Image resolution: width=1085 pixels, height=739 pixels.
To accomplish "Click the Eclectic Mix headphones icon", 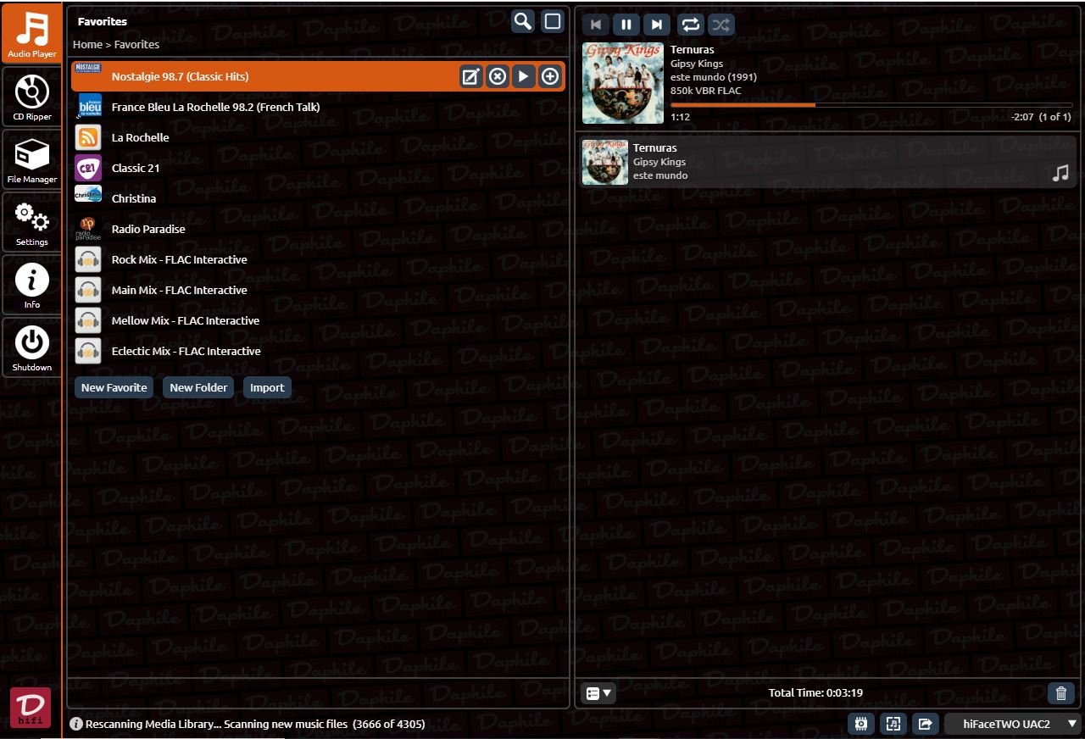I will (x=88, y=351).
